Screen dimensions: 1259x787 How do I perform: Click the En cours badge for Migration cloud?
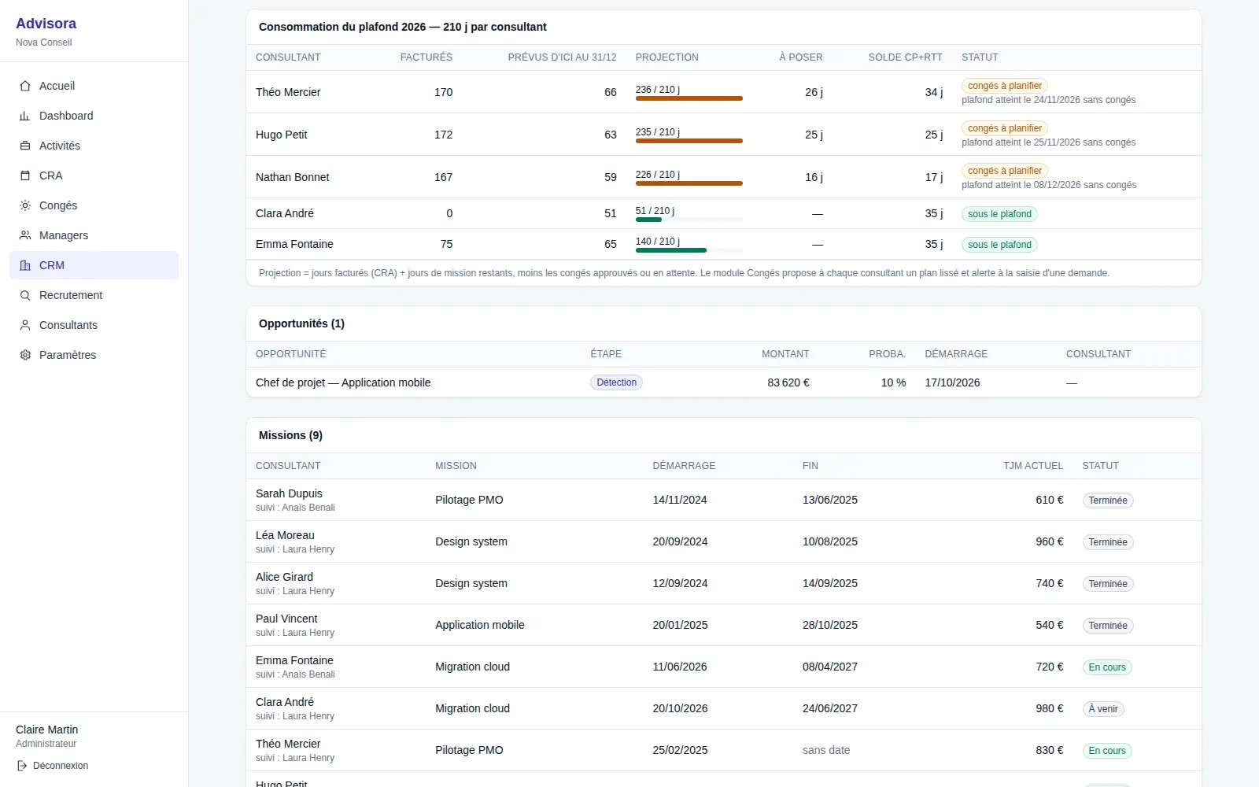(1107, 667)
